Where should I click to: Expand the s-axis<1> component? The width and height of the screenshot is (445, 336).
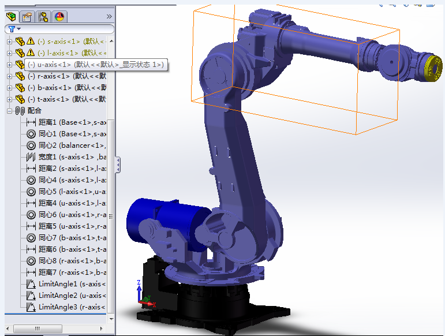click(9, 42)
